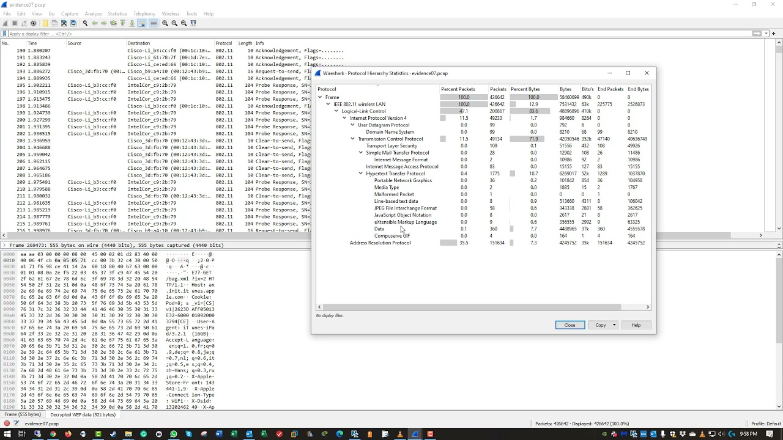Open capture options
783x440 pixels.
pos(33,23)
